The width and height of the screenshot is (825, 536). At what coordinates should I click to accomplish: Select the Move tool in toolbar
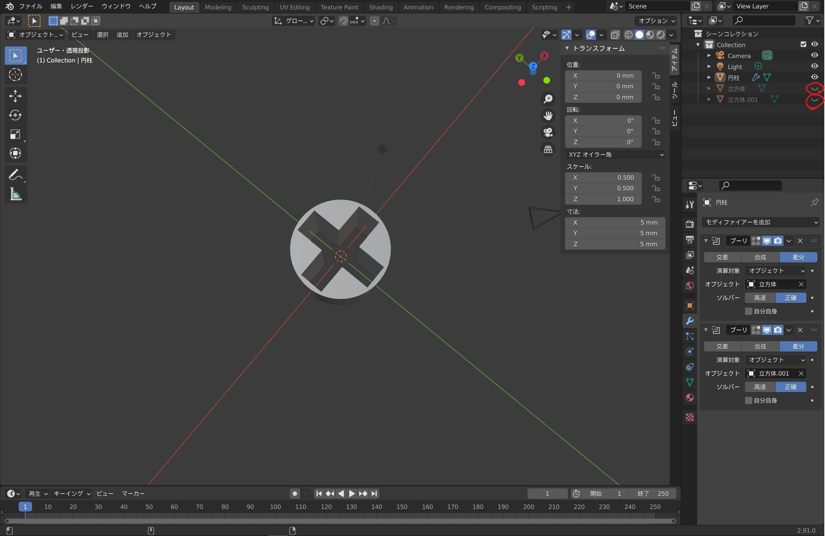(15, 96)
